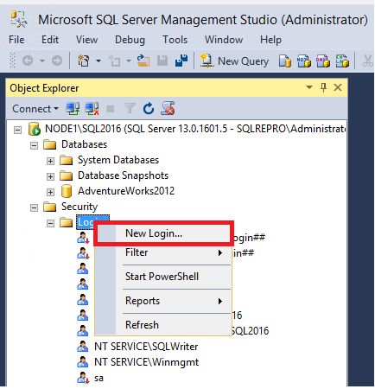
Task: Open the Tools menu
Action: [x=175, y=40]
